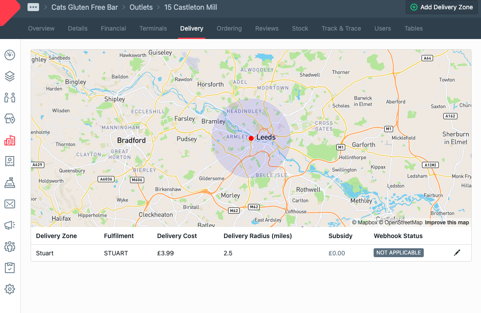
Task: Click the megaphone marketing sidebar icon
Action: (10, 225)
